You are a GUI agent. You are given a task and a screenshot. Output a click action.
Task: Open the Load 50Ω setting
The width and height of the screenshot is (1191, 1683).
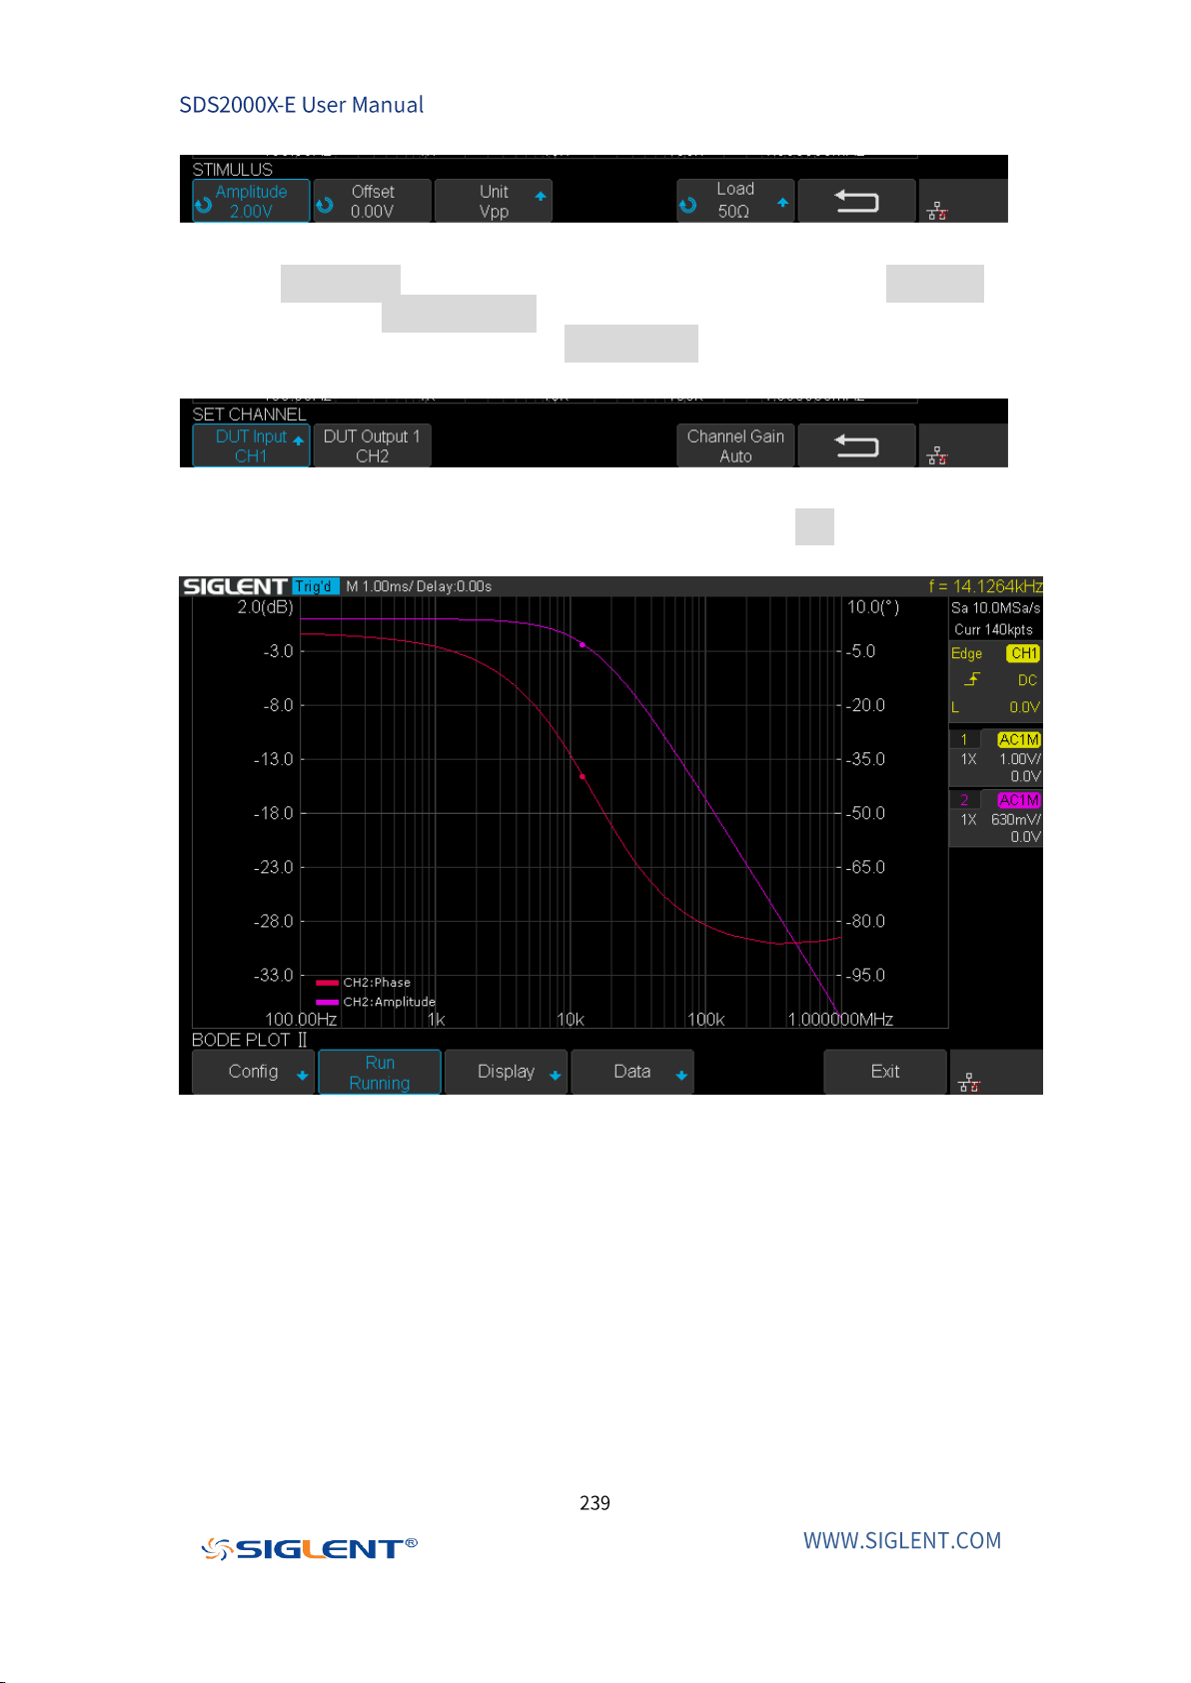point(735,201)
